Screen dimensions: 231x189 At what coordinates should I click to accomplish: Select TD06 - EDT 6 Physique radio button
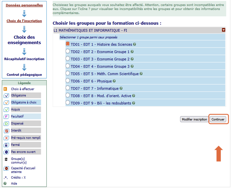68,80
